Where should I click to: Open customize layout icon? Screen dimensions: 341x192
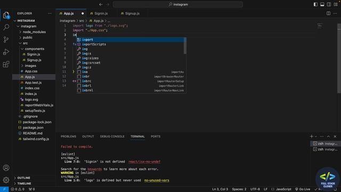[336, 4]
